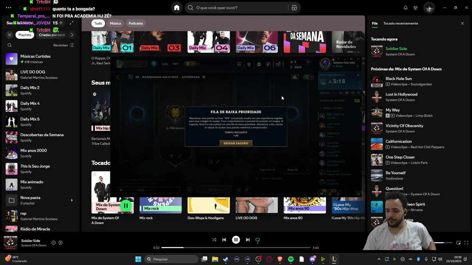Cancel matchmaking X in League client
The width and height of the screenshot is (472, 265).
pyautogui.click(x=358, y=75)
